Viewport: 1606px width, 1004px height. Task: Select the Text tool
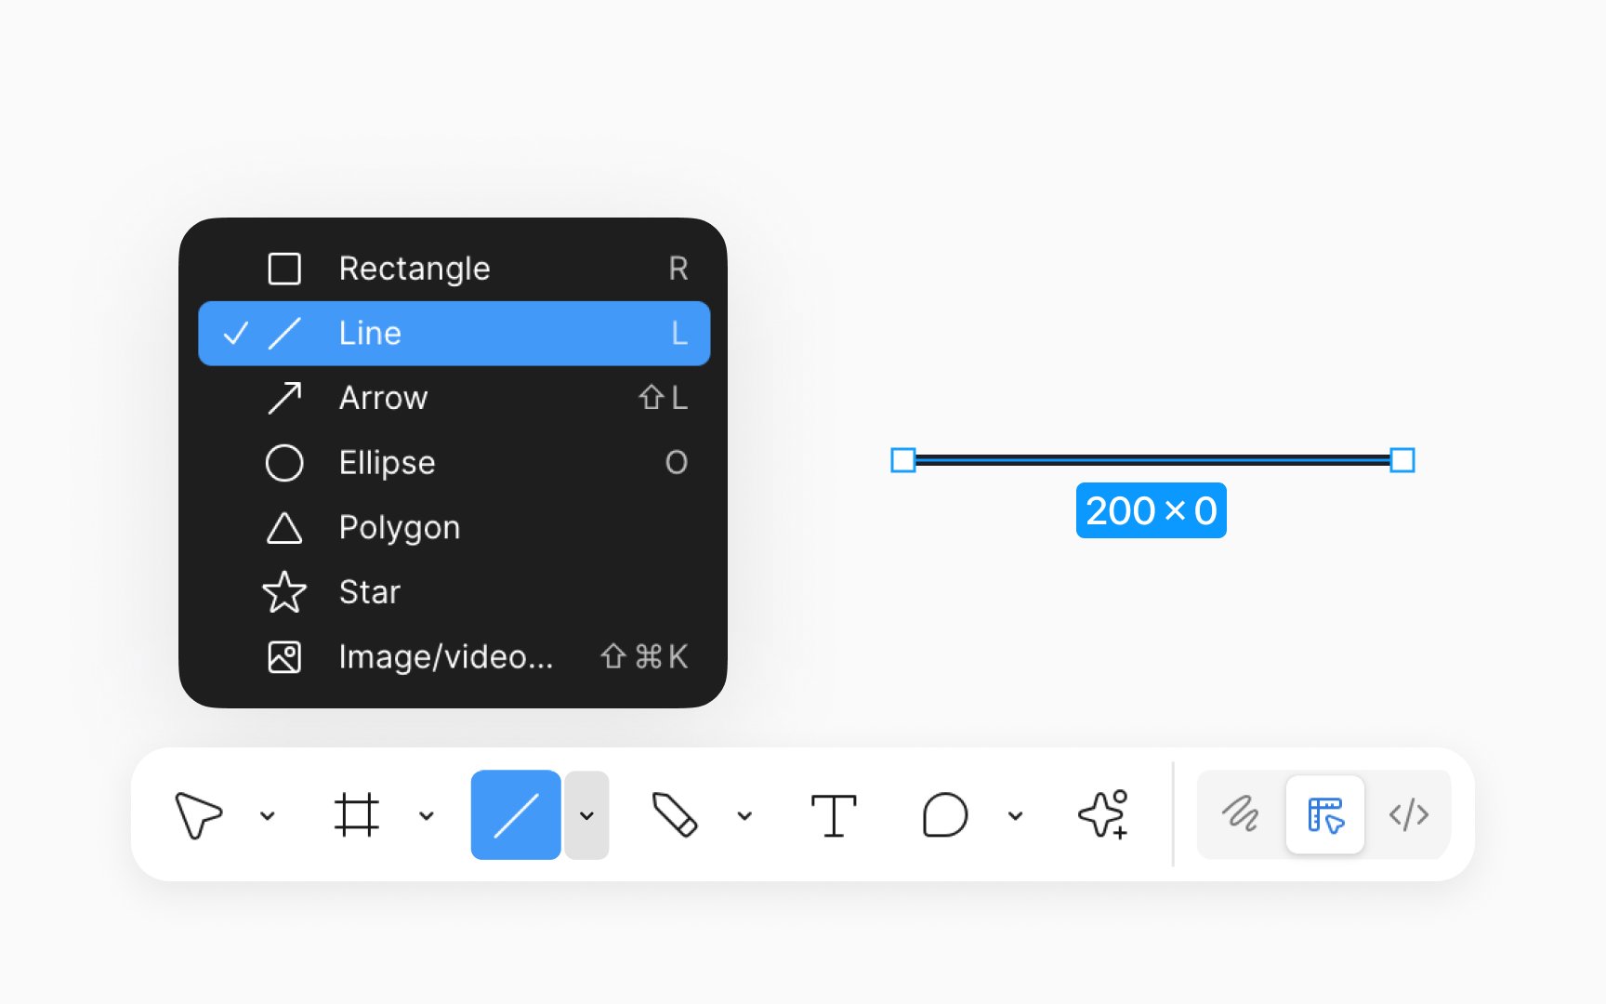pos(834,815)
